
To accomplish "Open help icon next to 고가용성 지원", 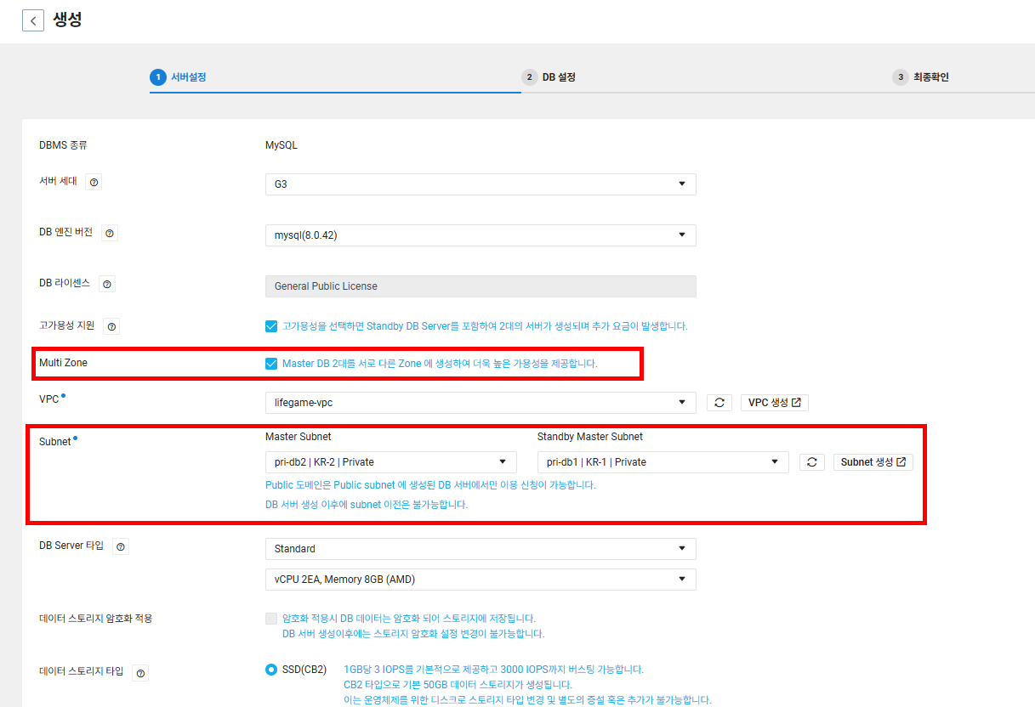I will pos(112,326).
